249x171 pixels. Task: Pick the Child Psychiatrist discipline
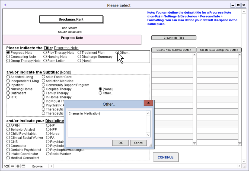pyautogui.click(x=8, y=134)
